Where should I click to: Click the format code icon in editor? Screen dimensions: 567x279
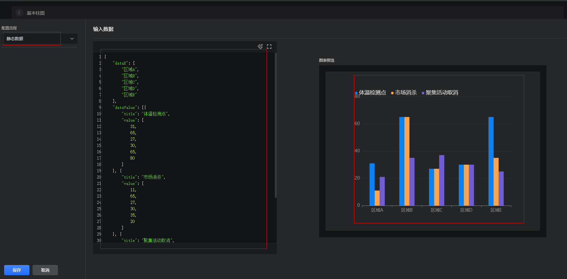click(260, 47)
